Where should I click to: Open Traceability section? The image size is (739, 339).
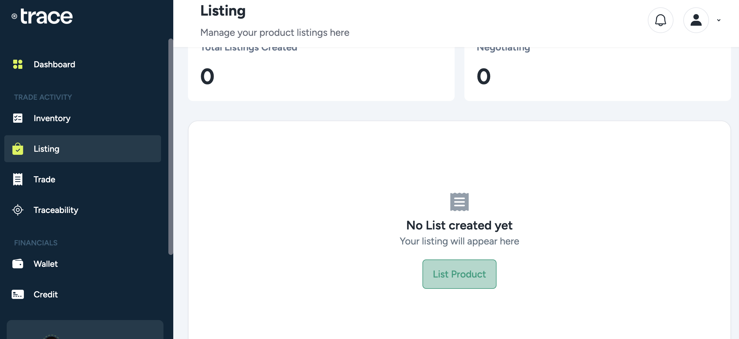pyautogui.click(x=56, y=210)
